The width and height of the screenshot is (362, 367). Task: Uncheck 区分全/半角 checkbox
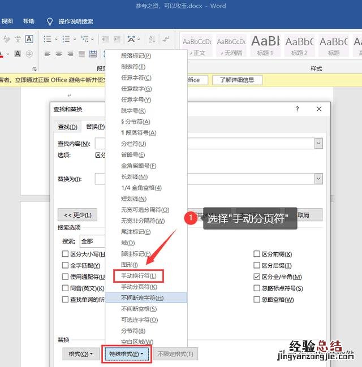click(257, 277)
